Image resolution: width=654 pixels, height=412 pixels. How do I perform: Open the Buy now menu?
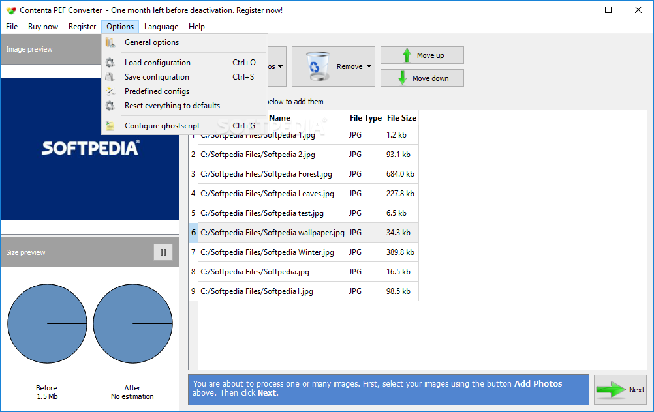click(x=43, y=27)
